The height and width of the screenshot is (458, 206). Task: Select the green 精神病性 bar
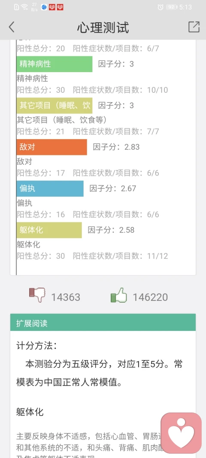[x=55, y=64]
